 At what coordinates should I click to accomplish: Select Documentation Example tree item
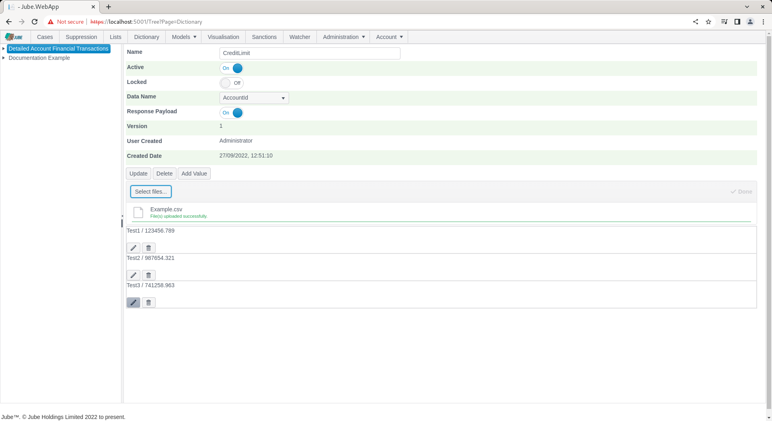point(39,58)
